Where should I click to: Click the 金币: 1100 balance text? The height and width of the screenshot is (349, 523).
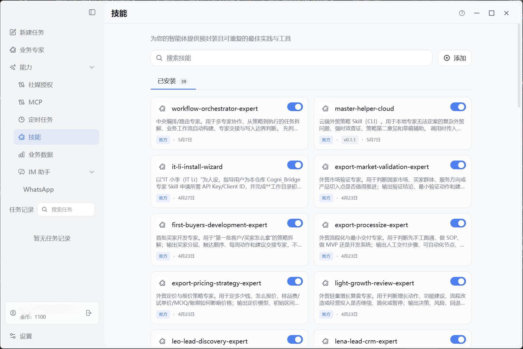tap(33, 317)
